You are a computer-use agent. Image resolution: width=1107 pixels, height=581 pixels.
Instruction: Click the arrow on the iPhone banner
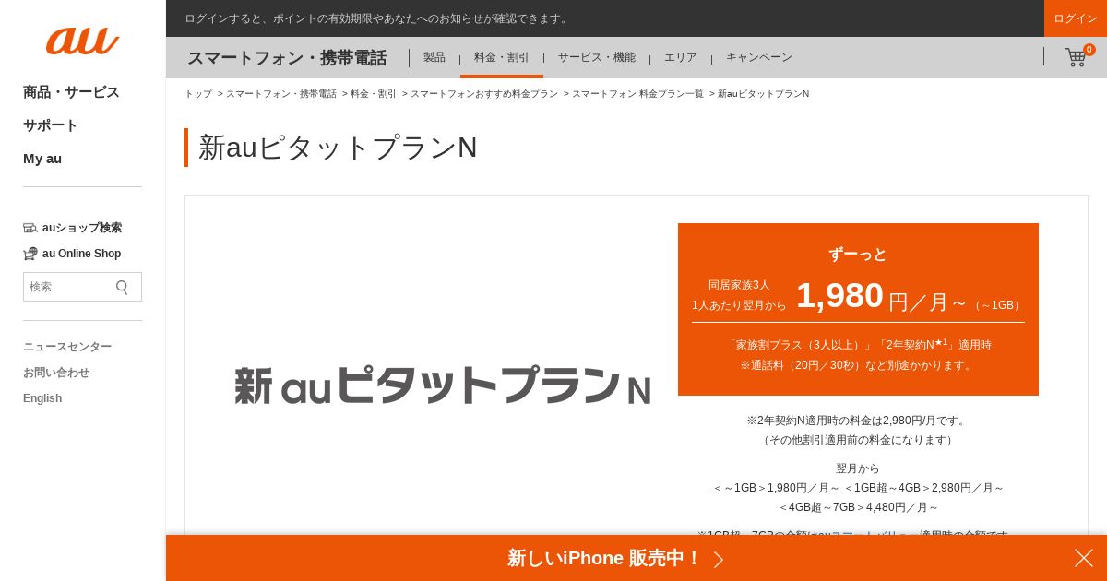[719, 559]
